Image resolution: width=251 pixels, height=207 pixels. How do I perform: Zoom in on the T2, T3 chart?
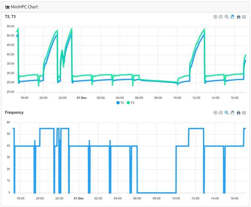point(215,17)
